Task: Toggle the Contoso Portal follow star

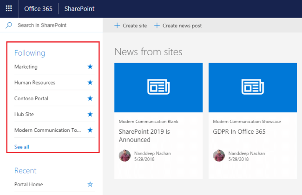Action: click(90, 98)
